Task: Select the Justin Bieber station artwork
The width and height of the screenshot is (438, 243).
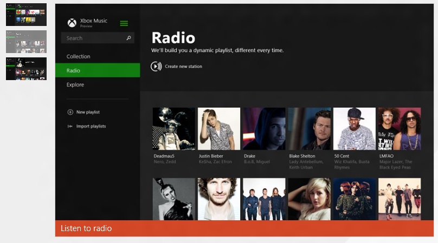Action: tap(218, 129)
